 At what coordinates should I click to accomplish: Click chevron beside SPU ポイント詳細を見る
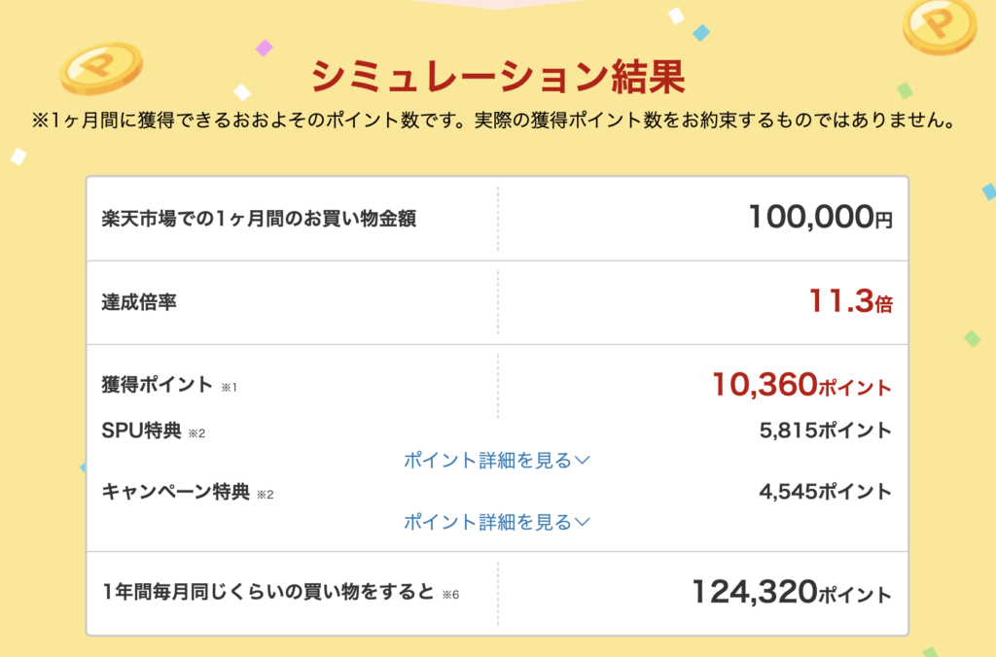coord(583,461)
